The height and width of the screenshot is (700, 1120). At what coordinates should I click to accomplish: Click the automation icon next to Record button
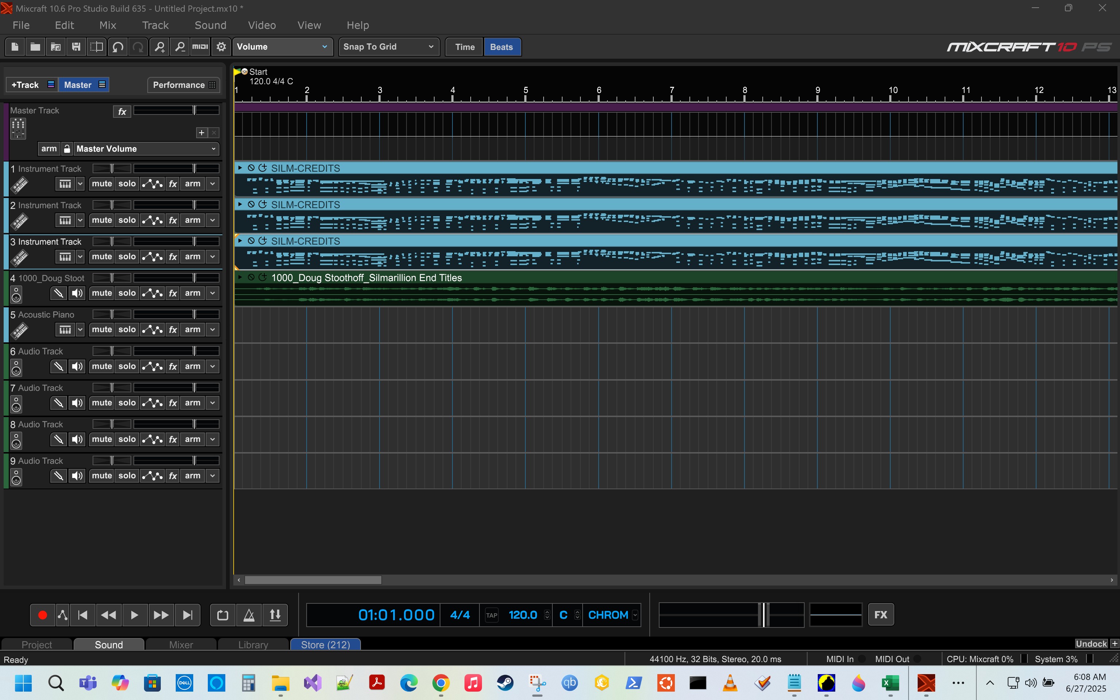point(62,615)
